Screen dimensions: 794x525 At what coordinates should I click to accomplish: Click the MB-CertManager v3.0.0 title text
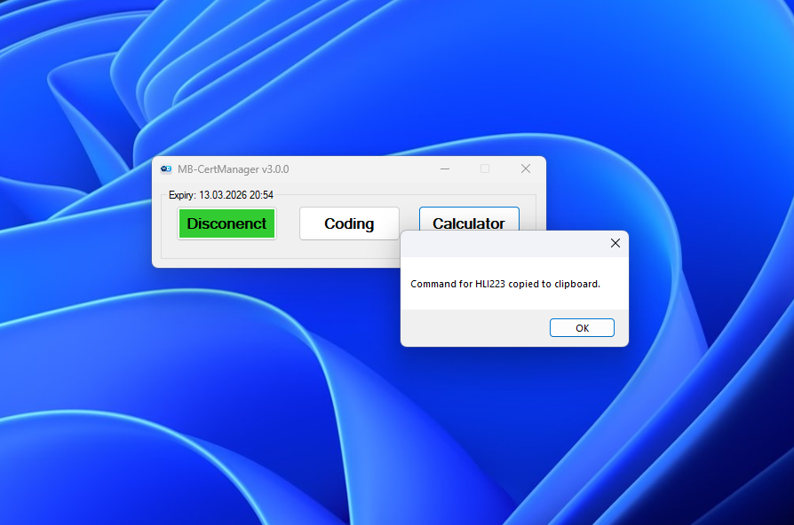(x=233, y=169)
